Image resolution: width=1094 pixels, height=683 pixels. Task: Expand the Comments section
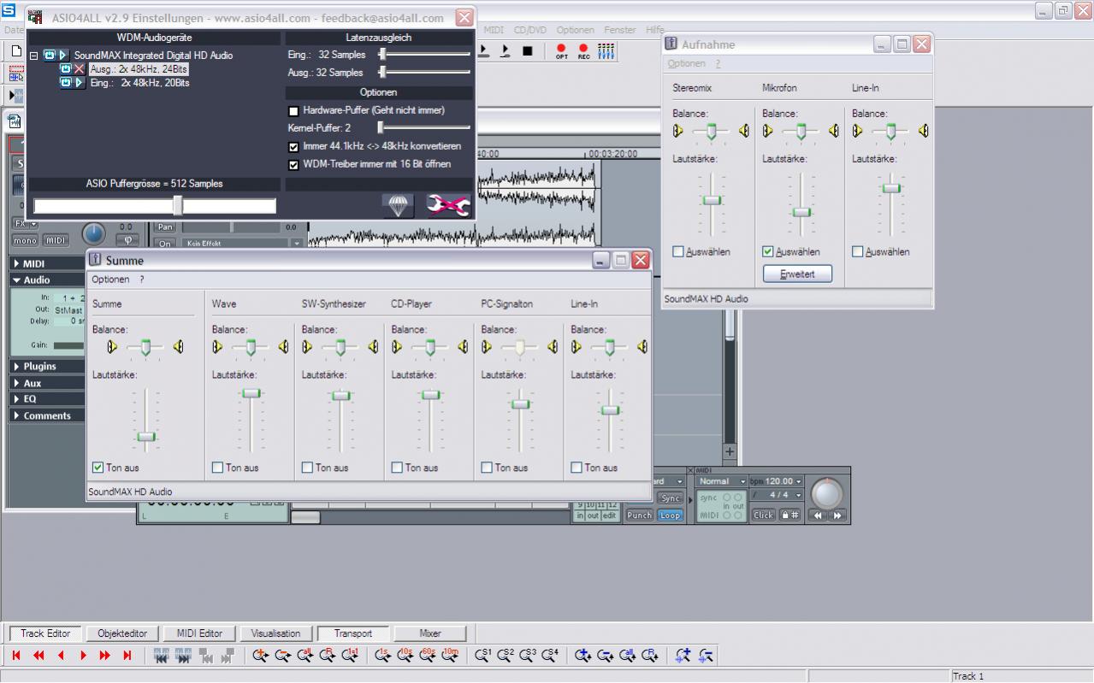coord(16,415)
